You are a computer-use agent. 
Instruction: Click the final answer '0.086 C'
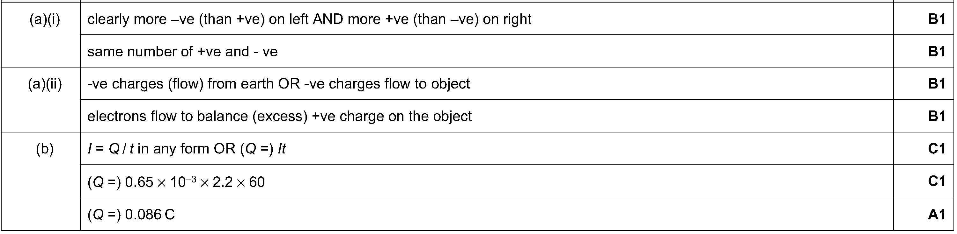[x=131, y=215]
